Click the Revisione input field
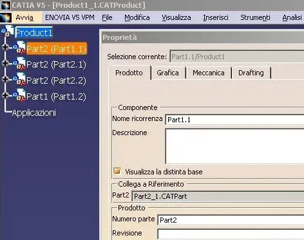The width and height of the screenshot is (304, 240). coord(231,234)
